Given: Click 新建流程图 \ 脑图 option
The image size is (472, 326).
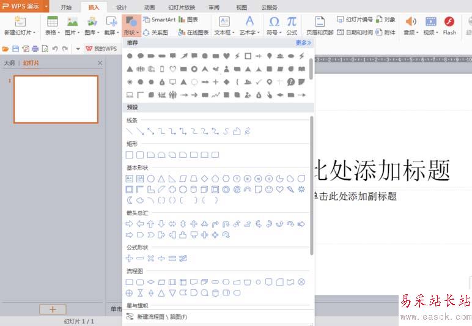Looking at the screenshot, I should click(162, 317).
